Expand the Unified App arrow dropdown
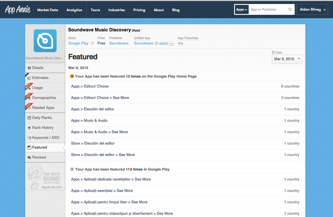Screen dimensions: 333x217 [172, 43]
